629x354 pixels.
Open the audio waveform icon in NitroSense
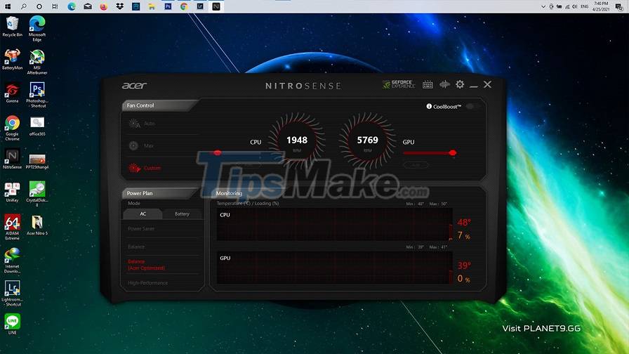point(444,84)
